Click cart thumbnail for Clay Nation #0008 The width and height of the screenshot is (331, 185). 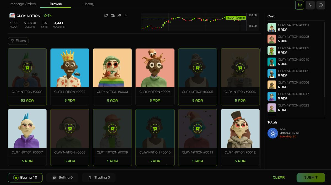pos(272,39)
